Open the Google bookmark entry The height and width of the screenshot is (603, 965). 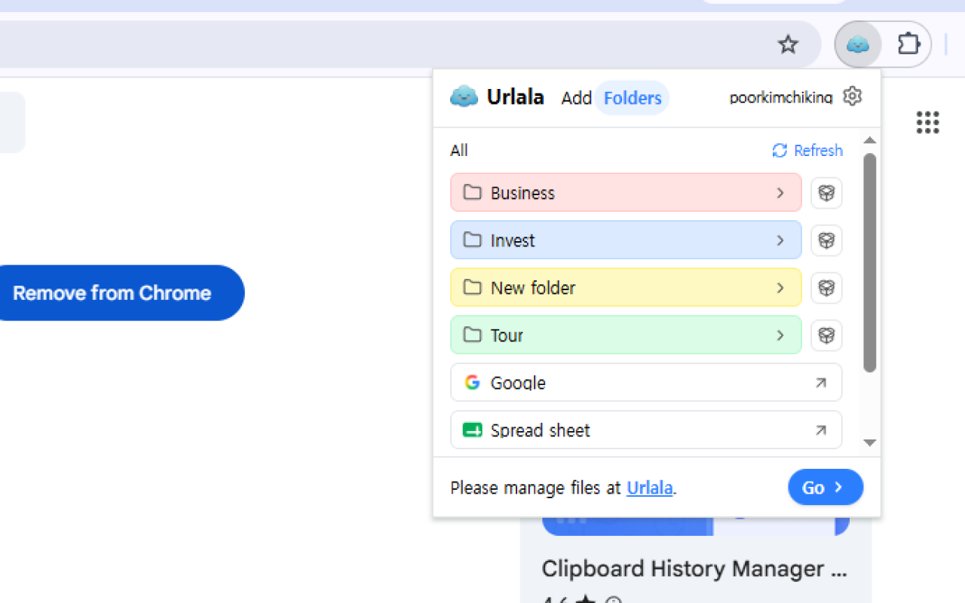[x=646, y=383]
